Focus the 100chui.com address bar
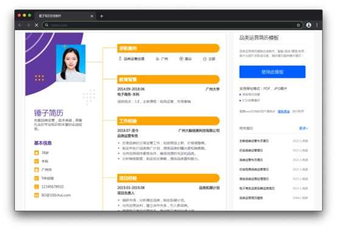 point(172,25)
